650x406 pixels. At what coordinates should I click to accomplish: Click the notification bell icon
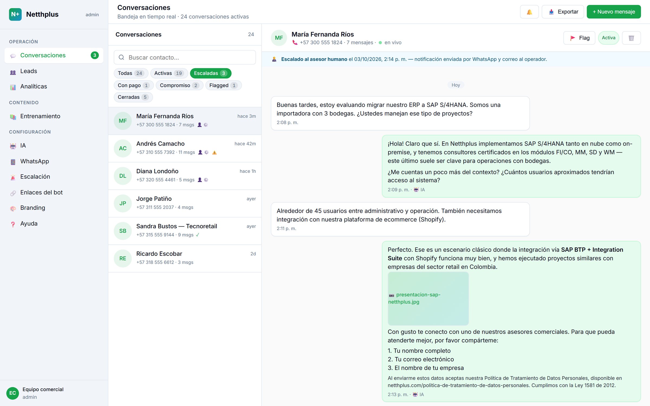(529, 12)
